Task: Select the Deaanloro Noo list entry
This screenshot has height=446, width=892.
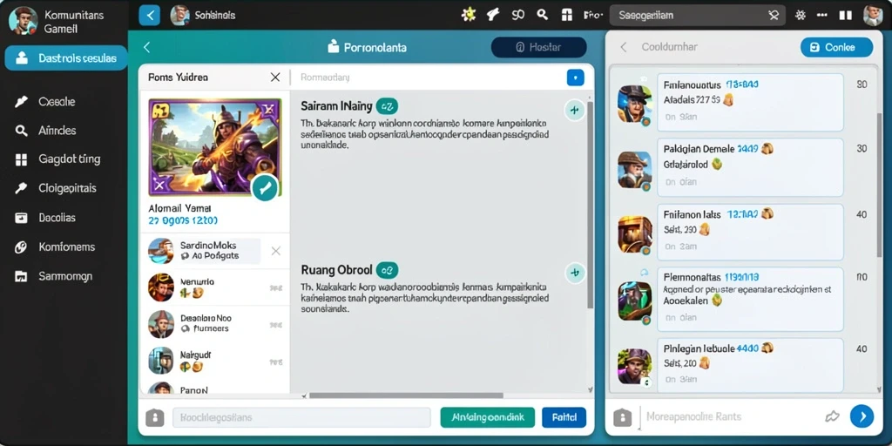Action: 214,324
